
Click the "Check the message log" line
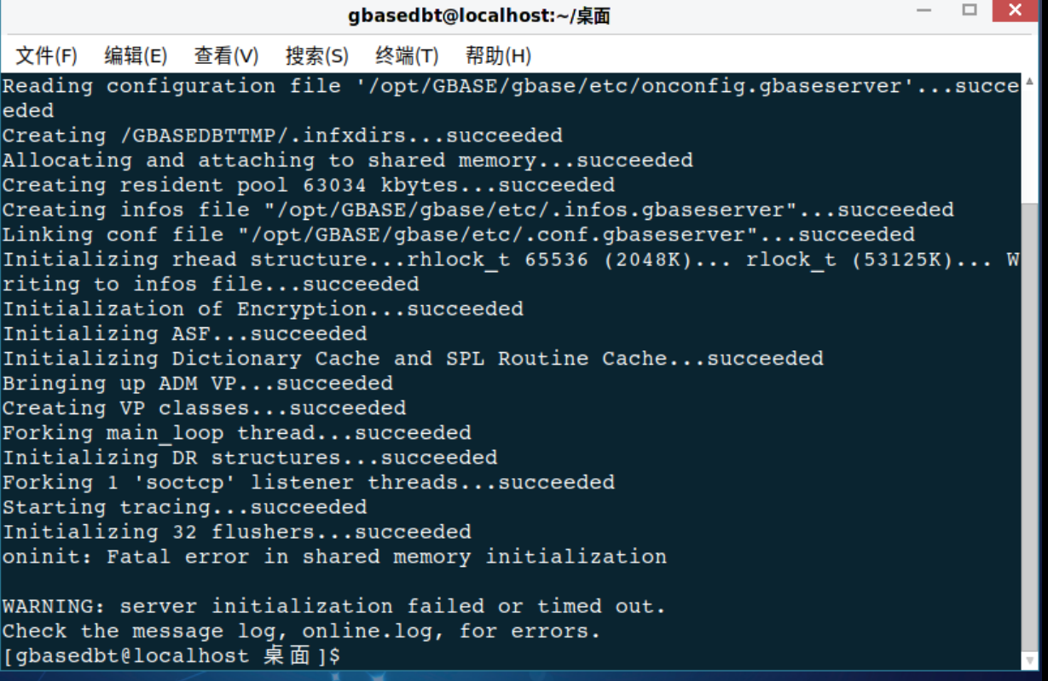point(301,632)
